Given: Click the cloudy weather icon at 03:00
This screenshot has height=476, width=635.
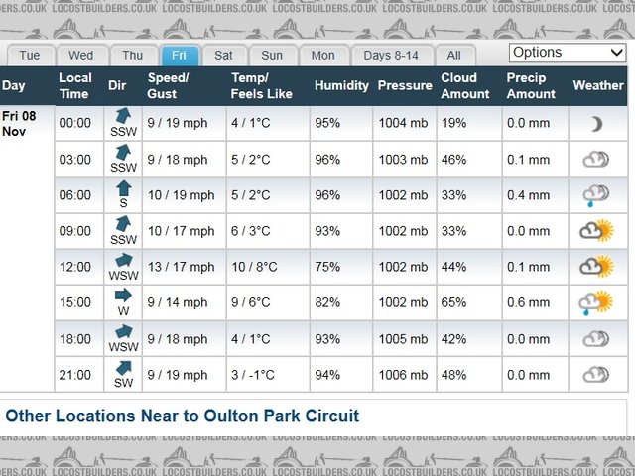Looking at the screenshot, I should coord(596,159).
